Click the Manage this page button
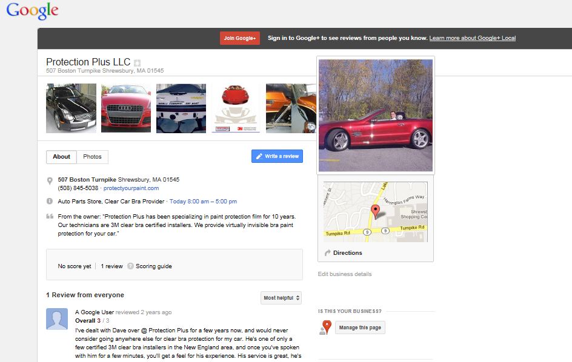 (360, 327)
